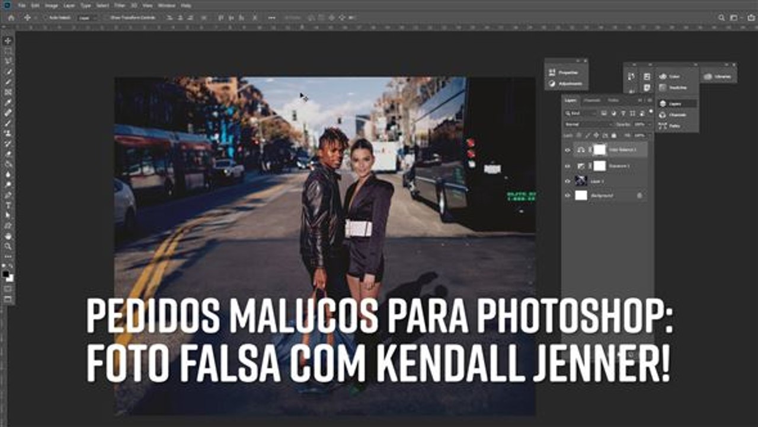Viewport: 758px width, 427px height.
Task: Switch to the Channels tab in Layers panel
Action: [x=591, y=100]
